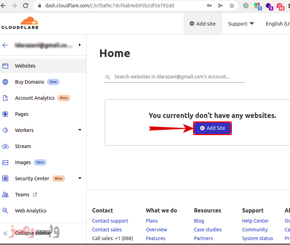The height and width of the screenshot is (245, 290).
Task: Expand the account switcher arrow
Action: point(80,45)
